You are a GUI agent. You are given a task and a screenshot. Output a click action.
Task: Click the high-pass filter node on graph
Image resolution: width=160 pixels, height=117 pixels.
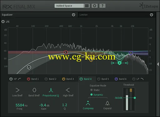click(29, 68)
